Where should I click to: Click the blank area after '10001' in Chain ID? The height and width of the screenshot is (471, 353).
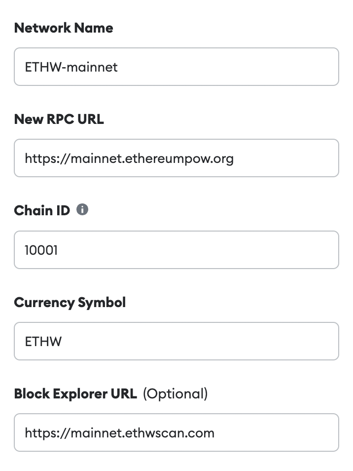(x=198, y=250)
